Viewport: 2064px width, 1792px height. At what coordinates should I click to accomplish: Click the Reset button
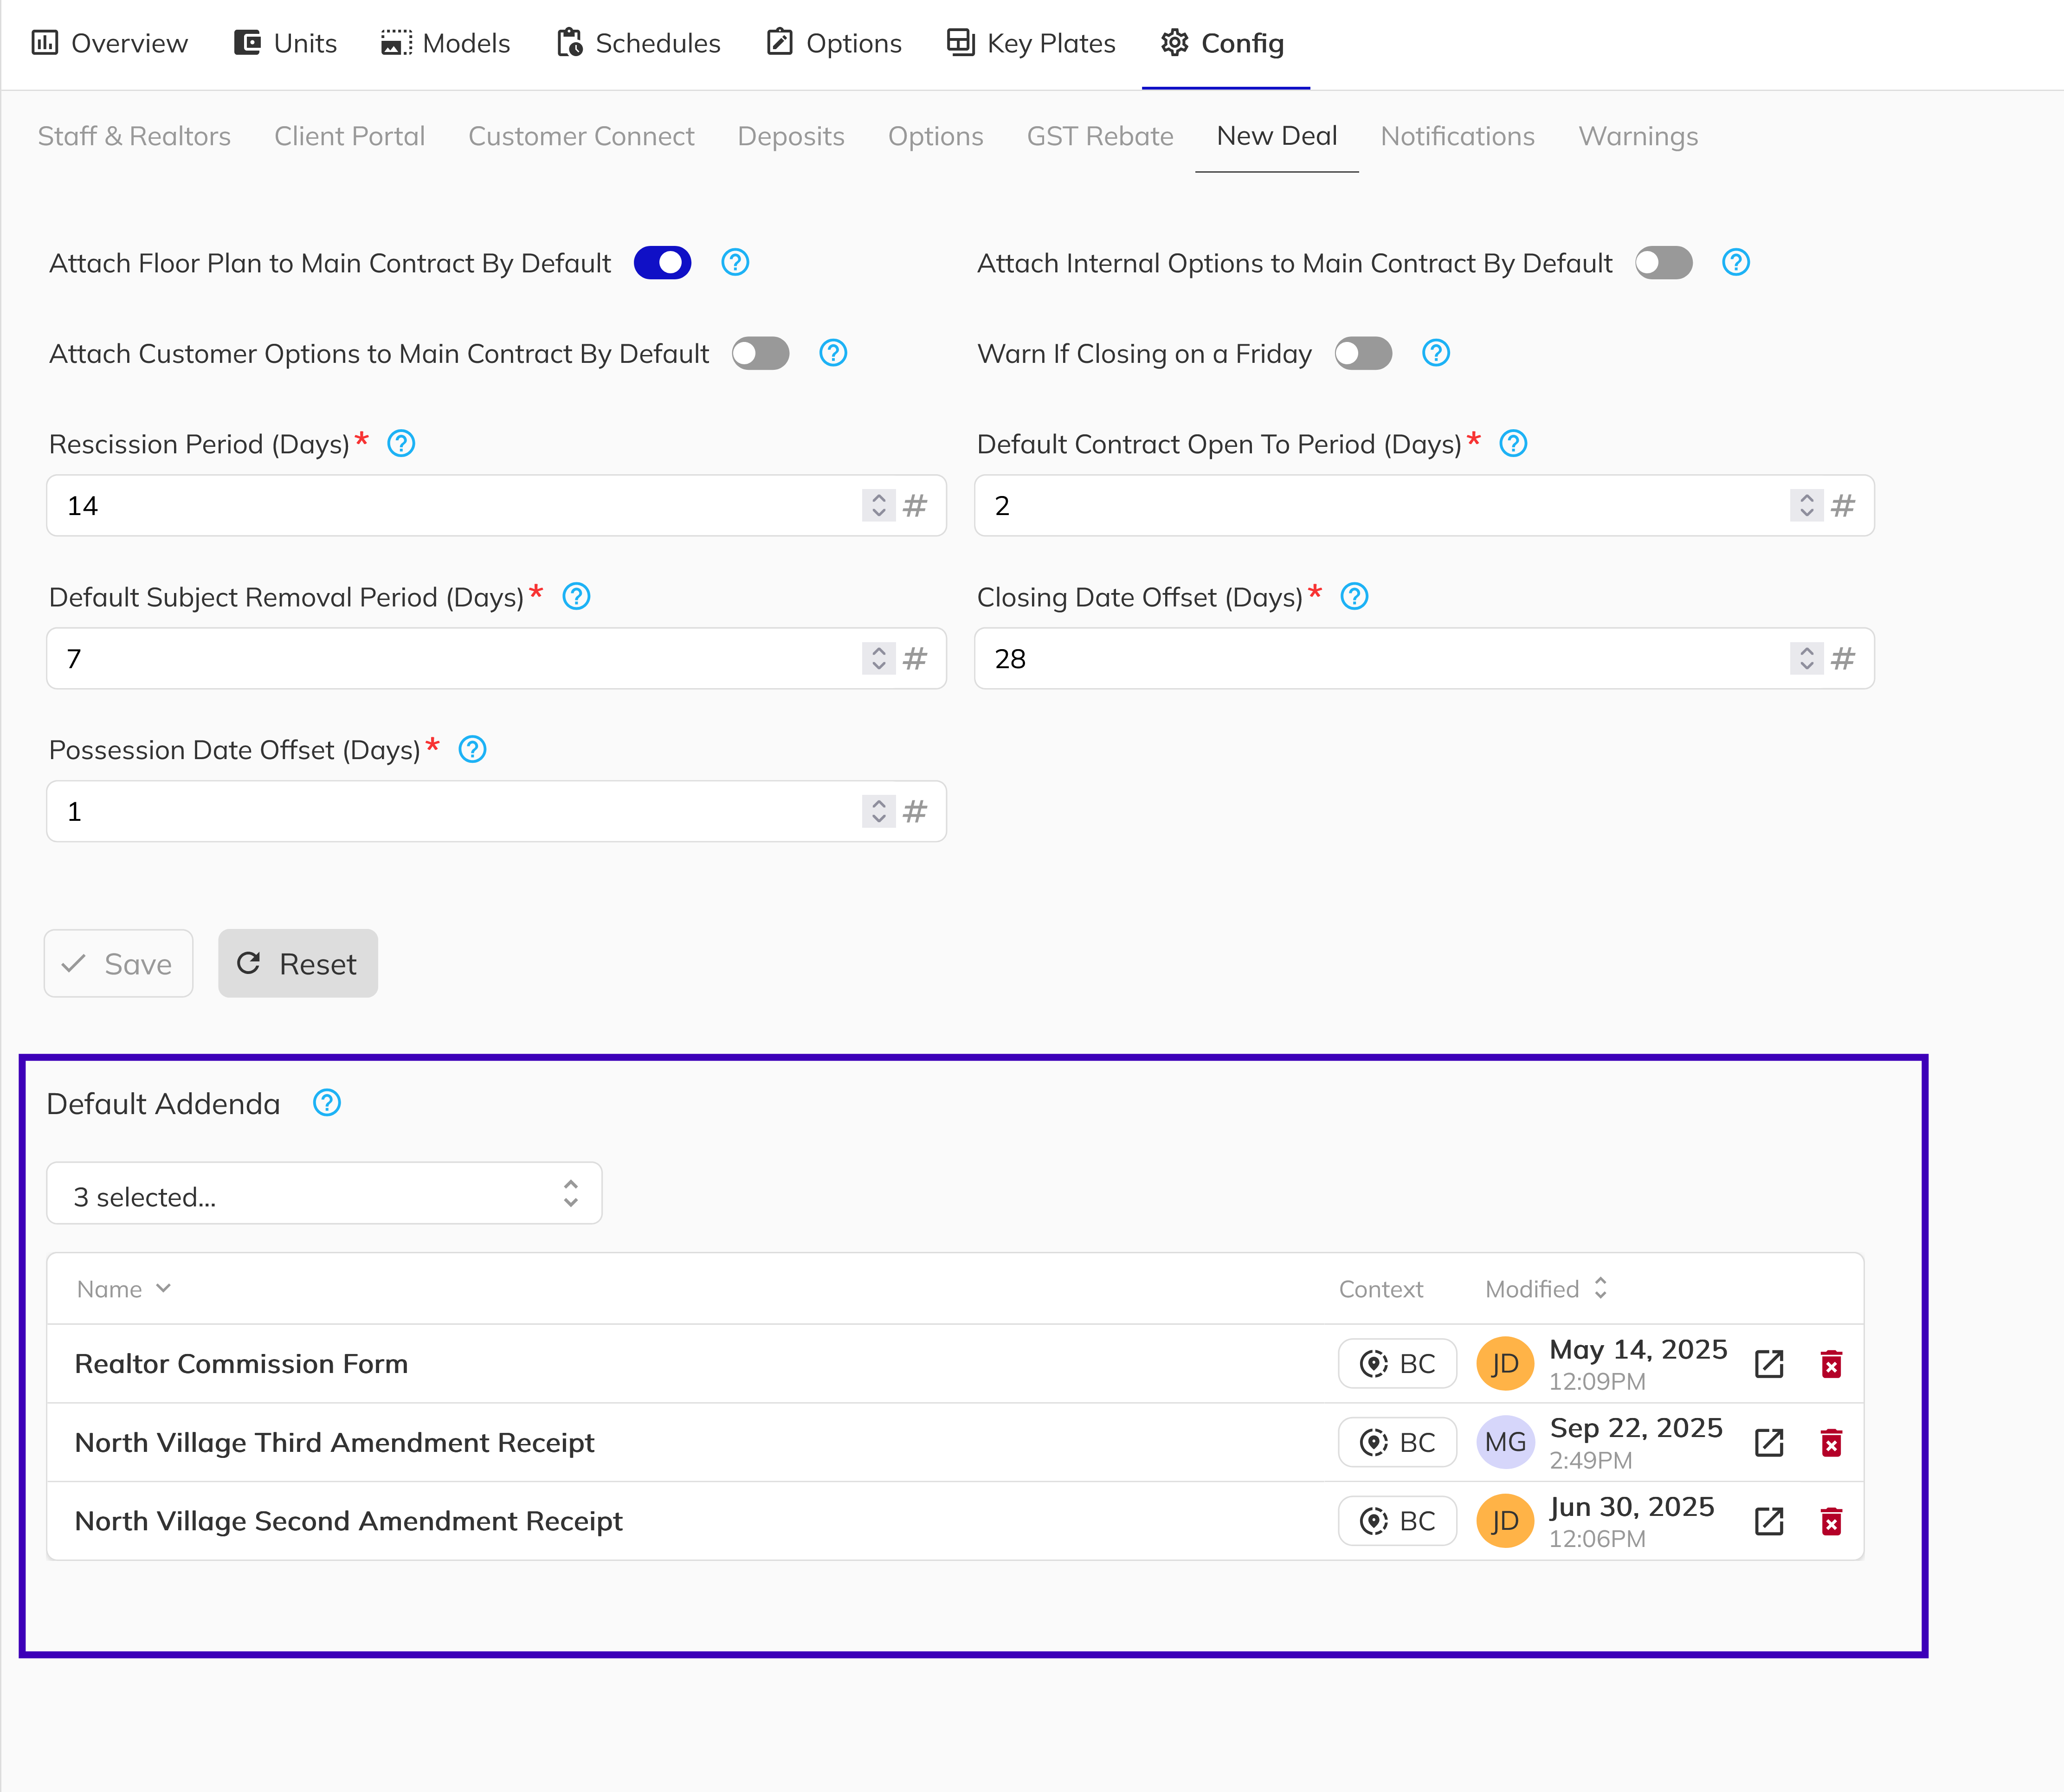coord(298,964)
